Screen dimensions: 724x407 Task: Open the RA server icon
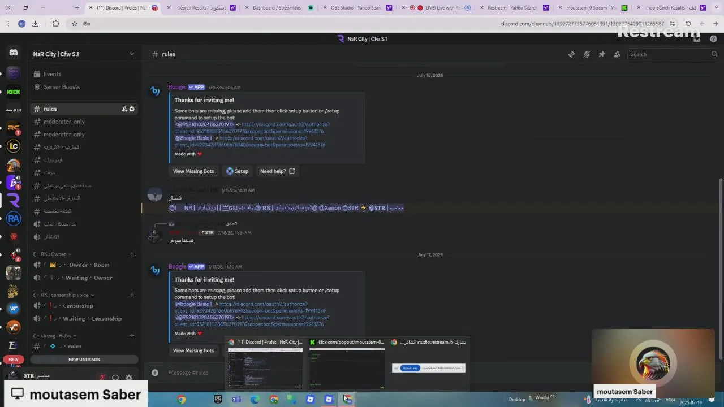click(x=14, y=218)
